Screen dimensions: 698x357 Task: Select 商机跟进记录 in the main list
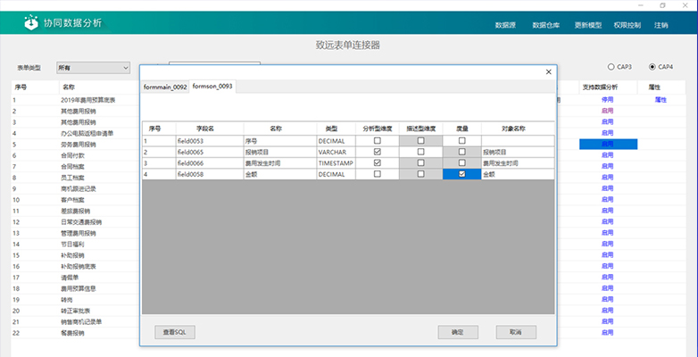(78, 188)
